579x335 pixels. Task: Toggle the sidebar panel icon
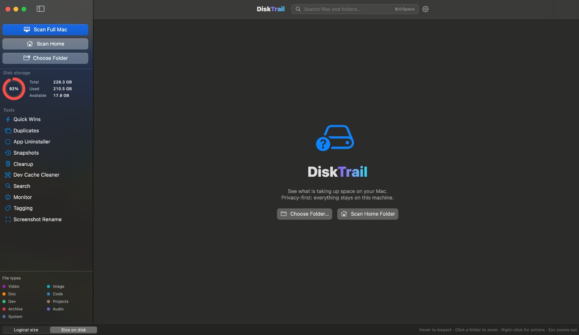(x=41, y=9)
